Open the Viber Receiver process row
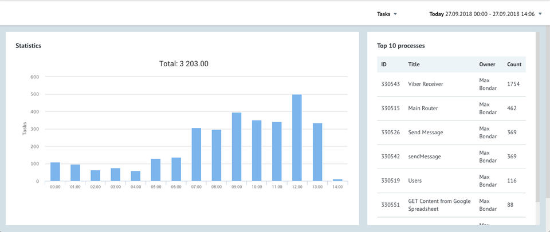This screenshot has width=550, height=232. click(425, 84)
